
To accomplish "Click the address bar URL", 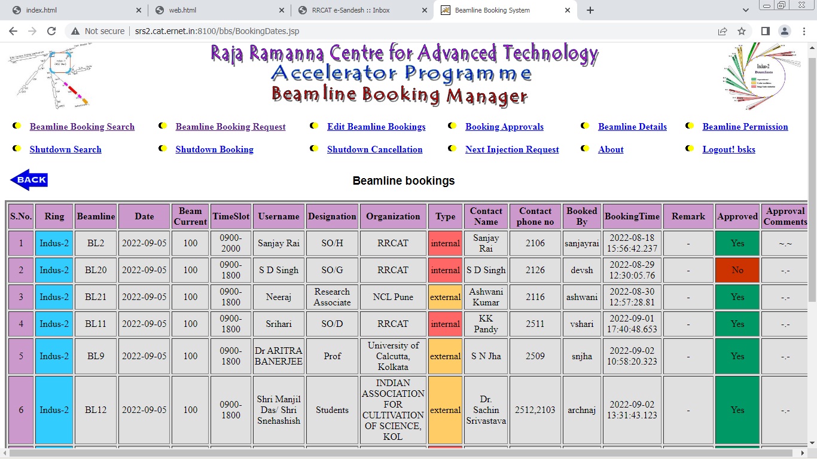I will click(217, 31).
